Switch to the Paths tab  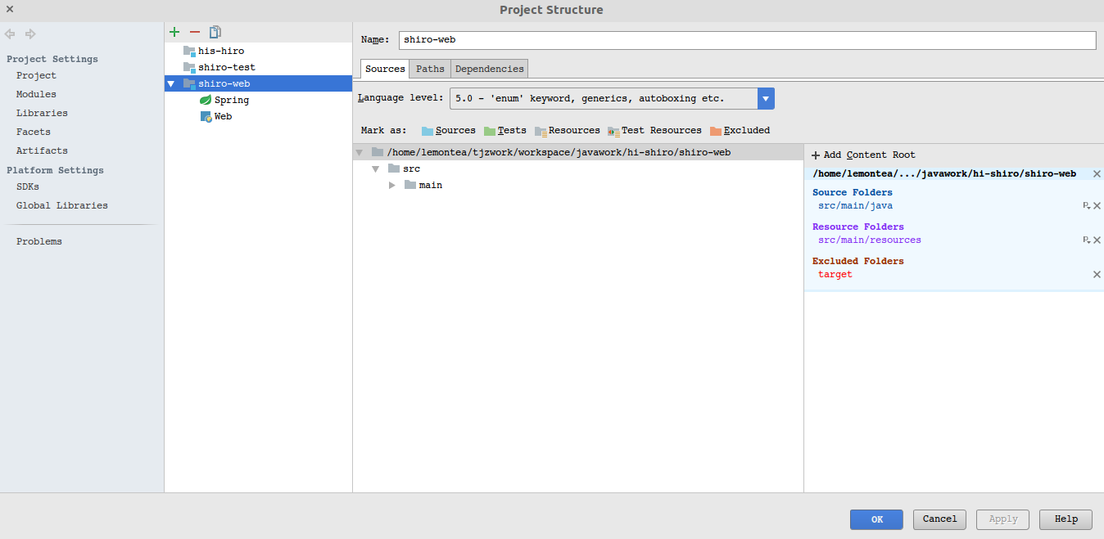point(430,69)
